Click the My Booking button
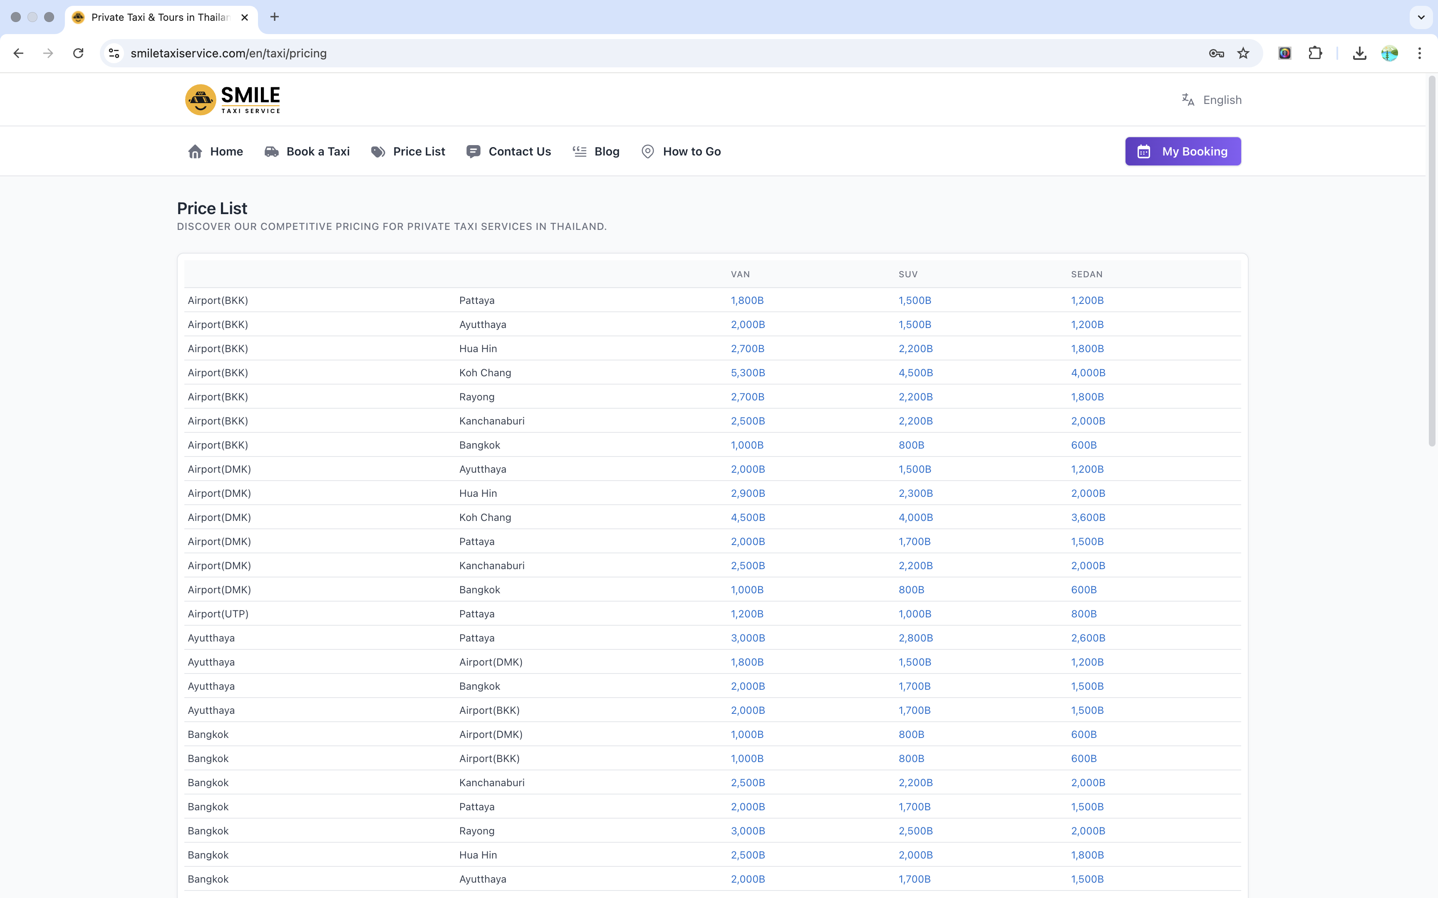 click(x=1183, y=151)
